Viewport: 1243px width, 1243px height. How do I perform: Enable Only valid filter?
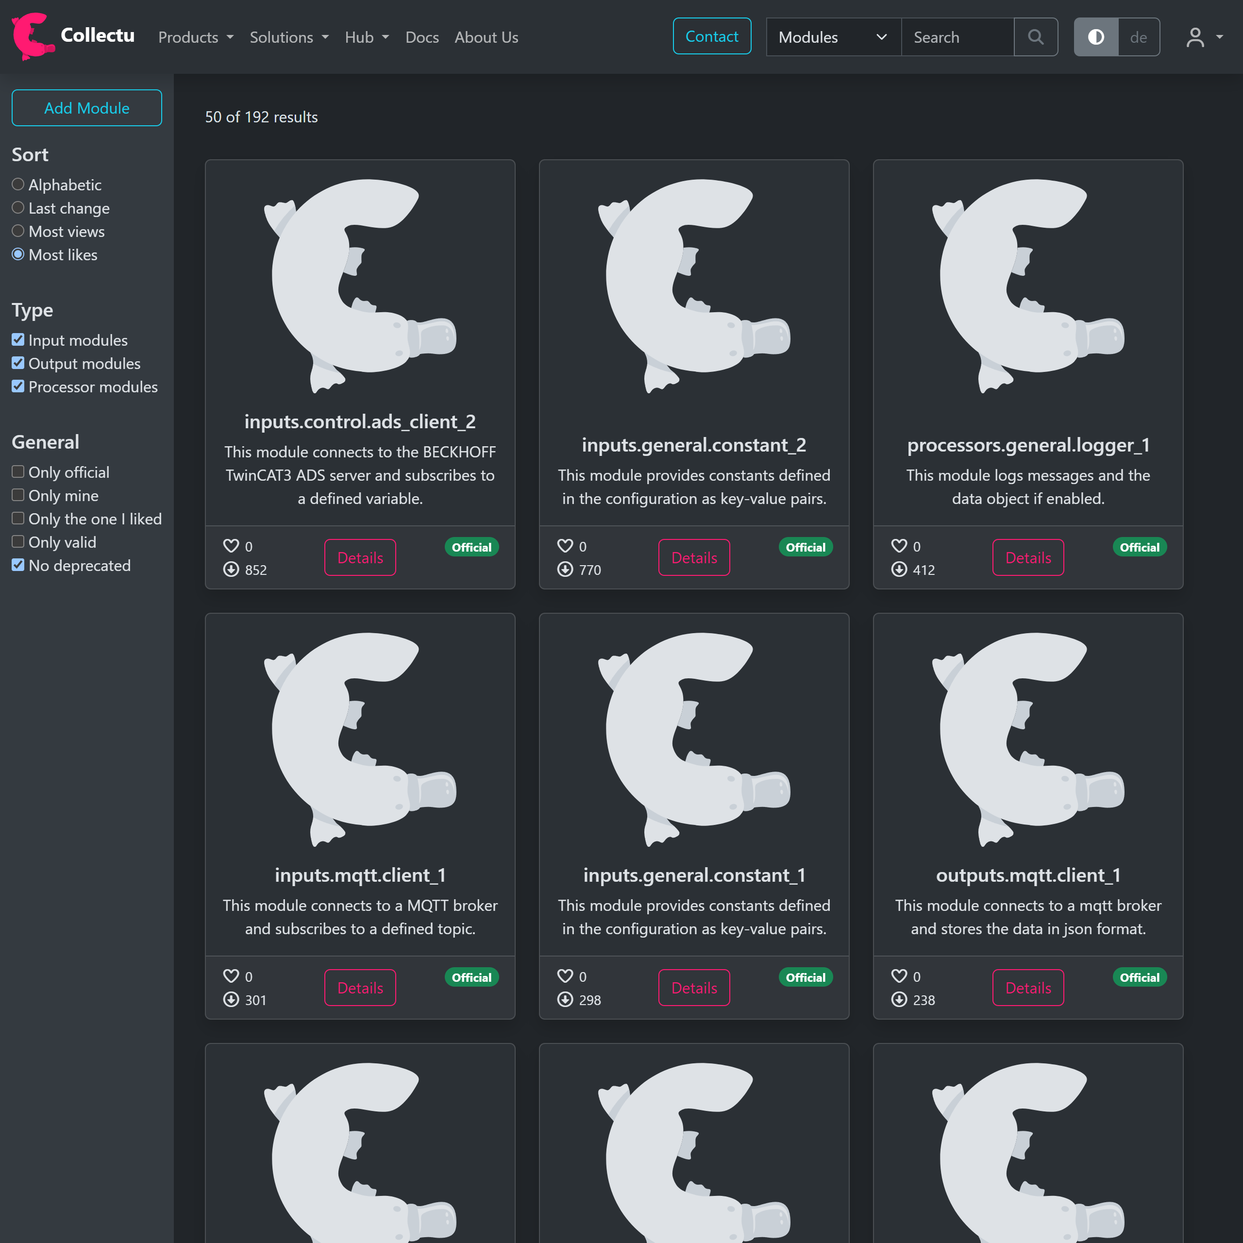18,542
